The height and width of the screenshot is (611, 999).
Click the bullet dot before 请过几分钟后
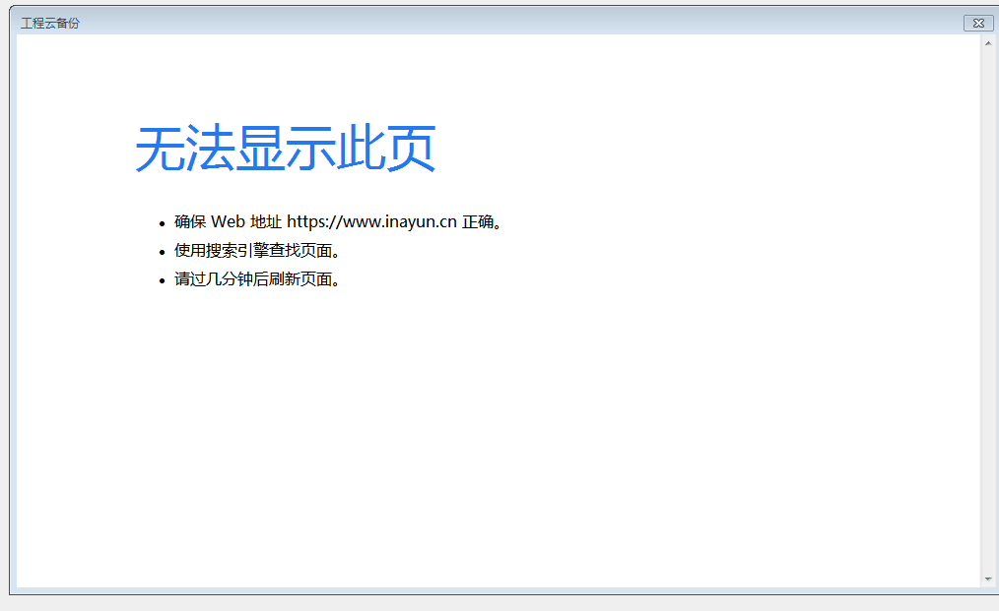[x=162, y=280]
